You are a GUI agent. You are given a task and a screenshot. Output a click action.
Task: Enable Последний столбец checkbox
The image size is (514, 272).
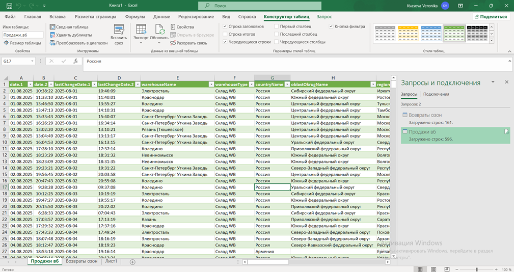click(276, 34)
